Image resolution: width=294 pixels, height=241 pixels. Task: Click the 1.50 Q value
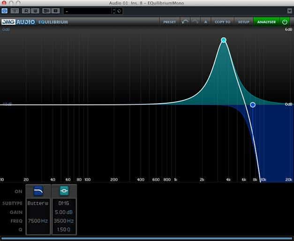64,229
